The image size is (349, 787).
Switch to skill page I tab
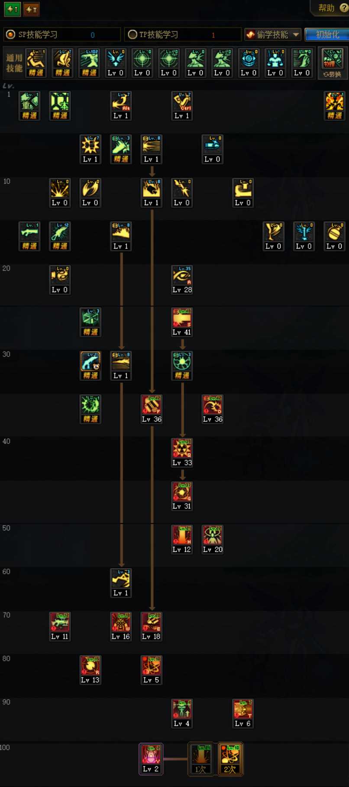pos(12,9)
